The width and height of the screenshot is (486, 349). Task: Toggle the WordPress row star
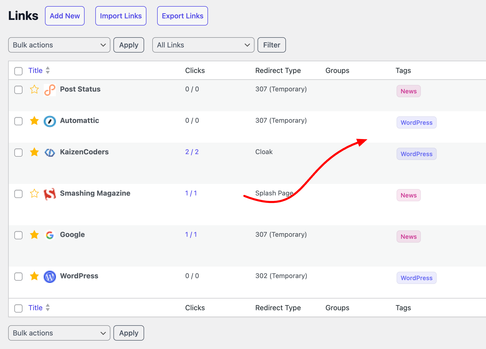(34, 276)
